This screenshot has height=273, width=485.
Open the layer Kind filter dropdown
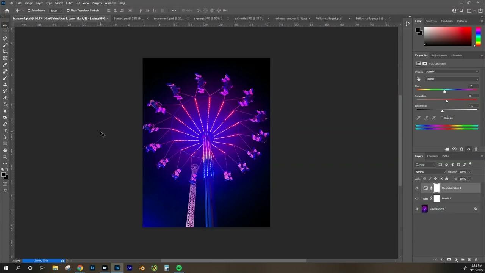(x=426, y=165)
